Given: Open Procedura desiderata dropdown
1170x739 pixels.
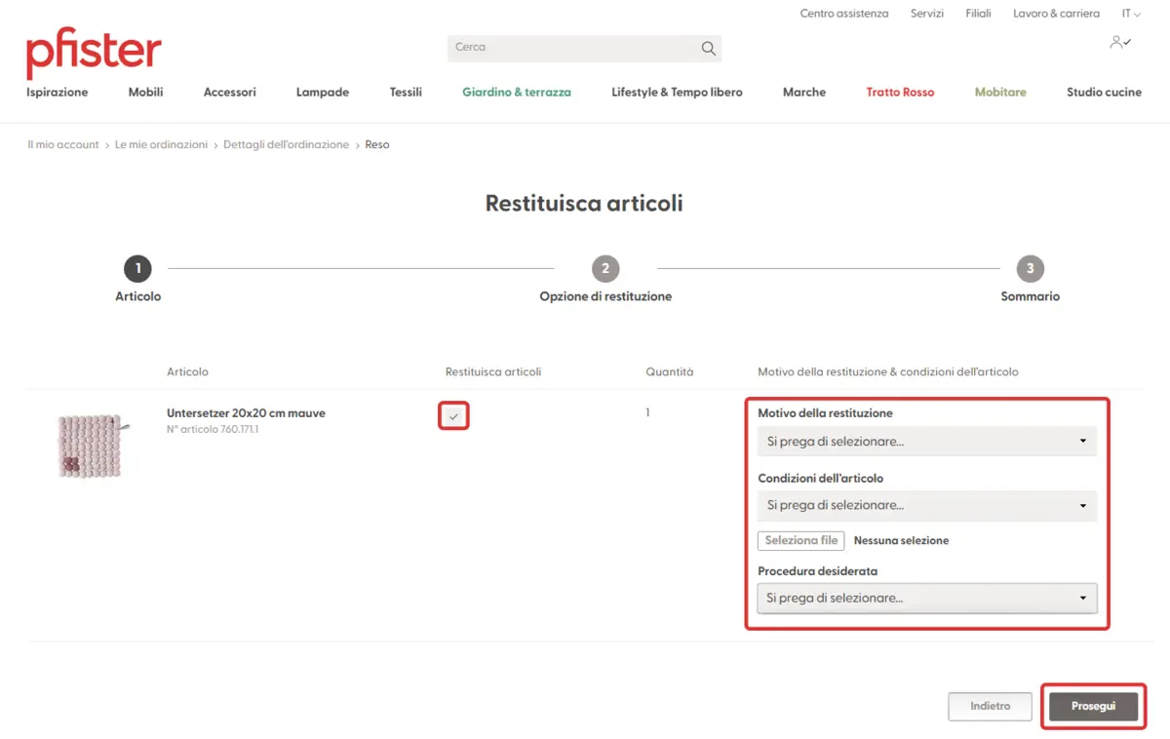Looking at the screenshot, I should coord(926,598).
